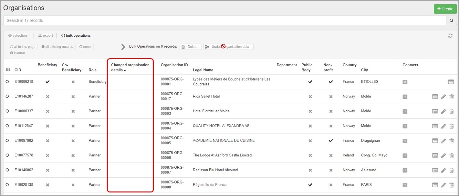Click the refresh list icon
The width and height of the screenshot is (459, 196).
click(450, 36)
